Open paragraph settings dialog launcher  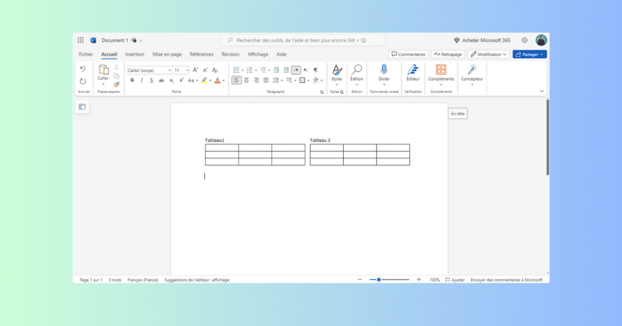click(322, 91)
